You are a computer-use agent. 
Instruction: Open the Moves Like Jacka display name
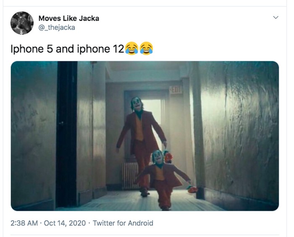(69, 18)
